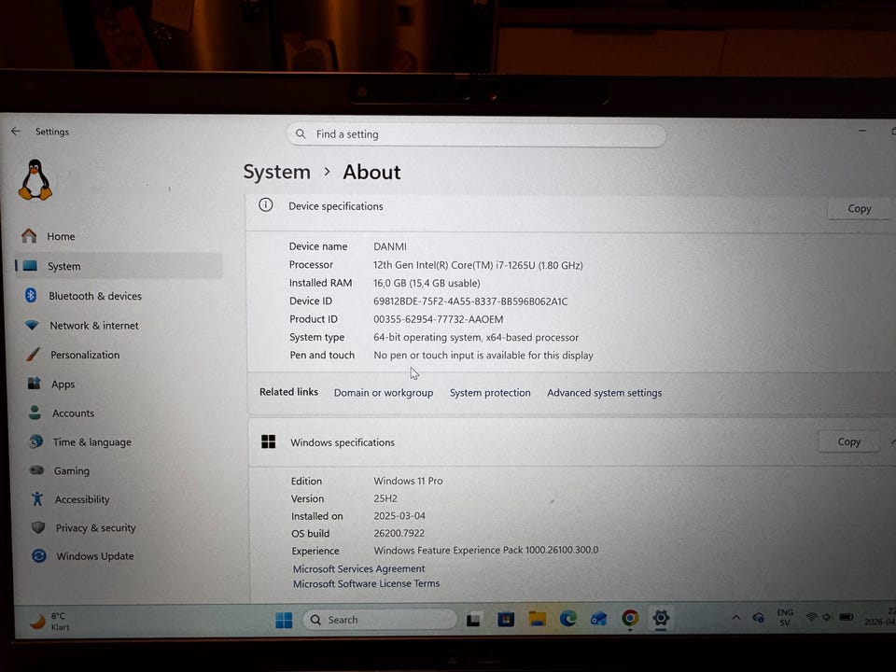
Task: Open the Windows Start menu
Action: (x=284, y=620)
